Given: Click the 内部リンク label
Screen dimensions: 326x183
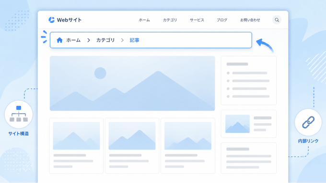Looking at the screenshot, I should 308,141.
